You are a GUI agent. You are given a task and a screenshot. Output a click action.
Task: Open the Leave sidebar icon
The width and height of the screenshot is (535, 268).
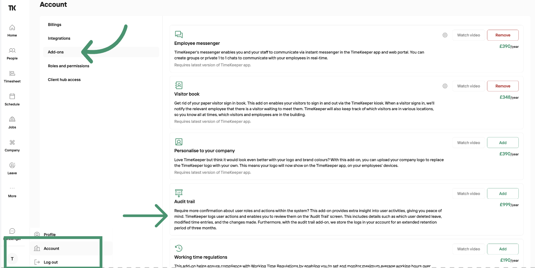pyautogui.click(x=12, y=165)
